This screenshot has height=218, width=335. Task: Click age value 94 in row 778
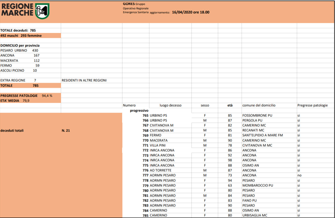point(230,180)
